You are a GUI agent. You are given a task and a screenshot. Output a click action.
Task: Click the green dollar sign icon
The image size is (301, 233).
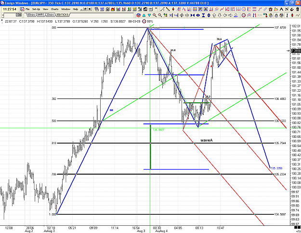[129, 9]
